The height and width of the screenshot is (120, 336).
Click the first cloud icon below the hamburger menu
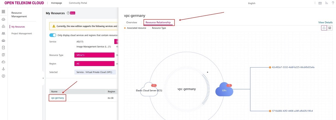tap(3, 19)
